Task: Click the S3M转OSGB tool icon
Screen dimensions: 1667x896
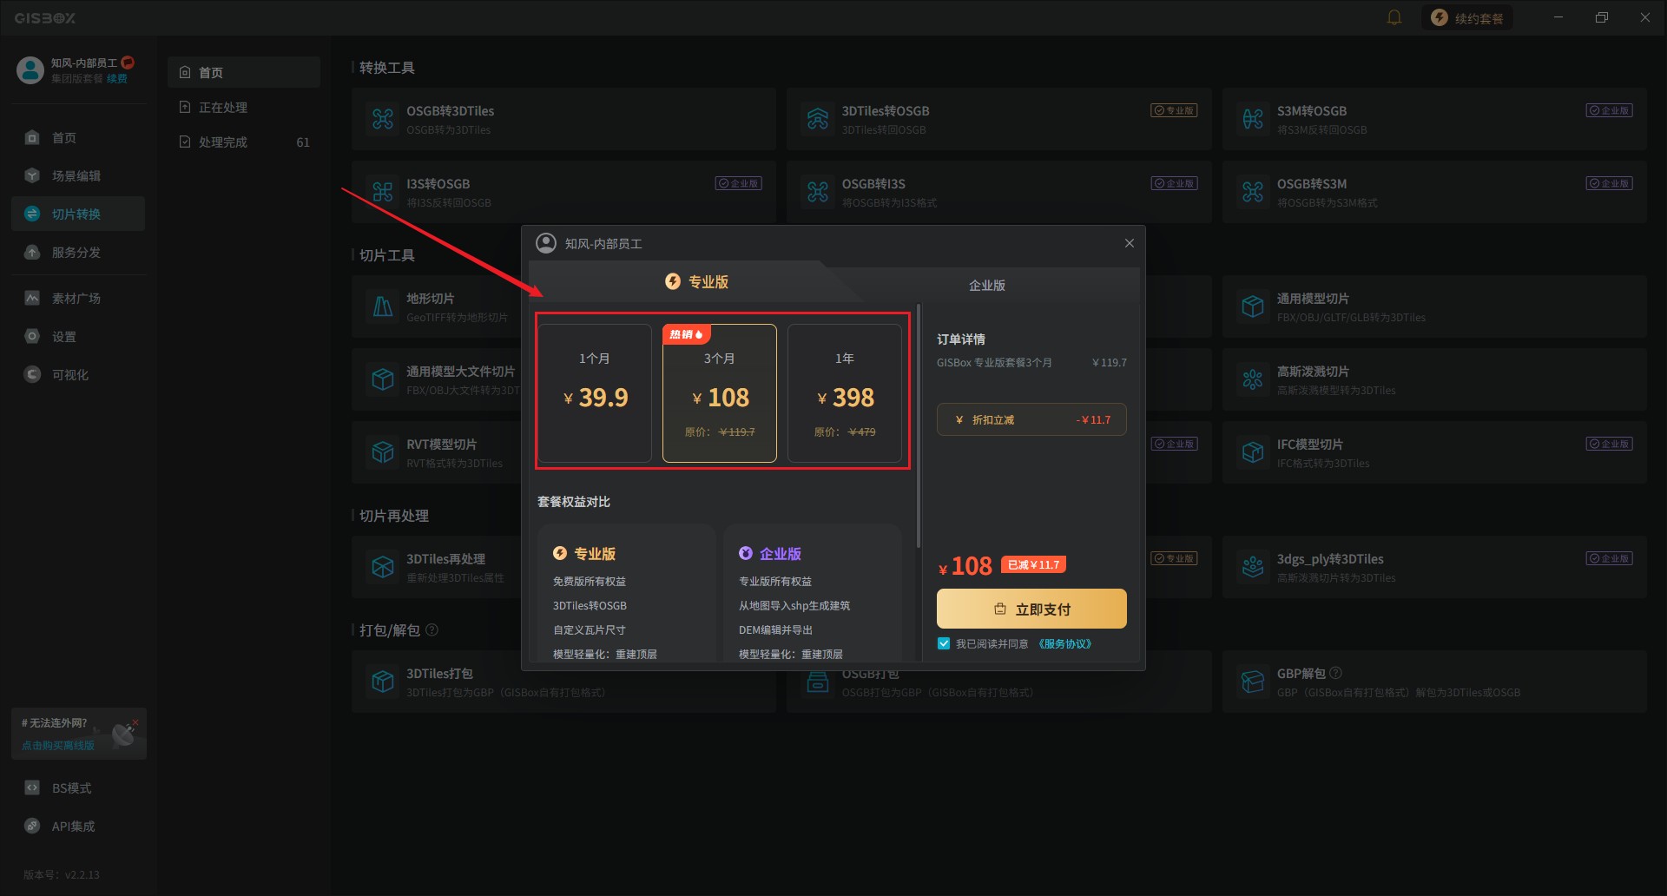Action: click(x=1253, y=119)
